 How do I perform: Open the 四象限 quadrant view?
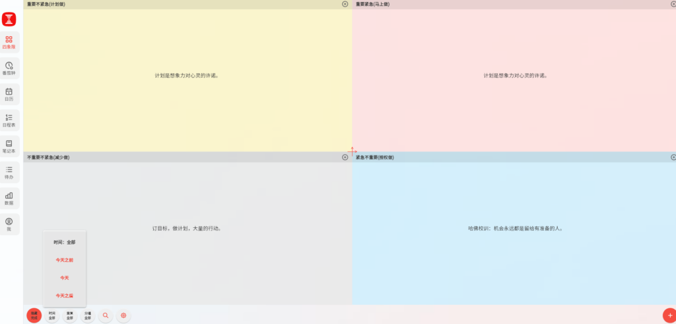(9, 42)
